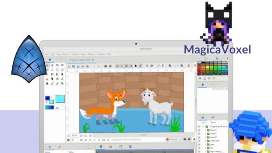The image size is (272, 153).
Task: Open the Render clapperboard icon
Action: pyautogui.click(x=105, y=66)
